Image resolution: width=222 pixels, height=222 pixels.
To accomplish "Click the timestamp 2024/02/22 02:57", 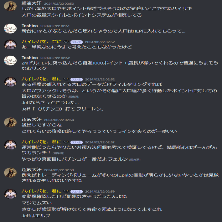I will (100, 142).
